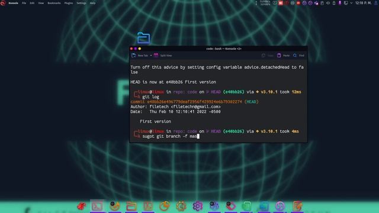Click the Date line in git log output
The height and width of the screenshot is (213, 379).
175,112
